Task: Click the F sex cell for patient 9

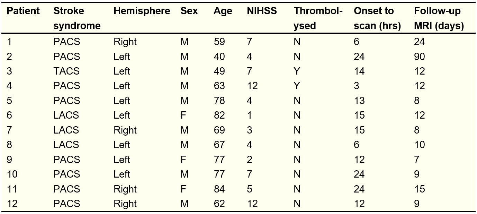Action: tap(183, 160)
